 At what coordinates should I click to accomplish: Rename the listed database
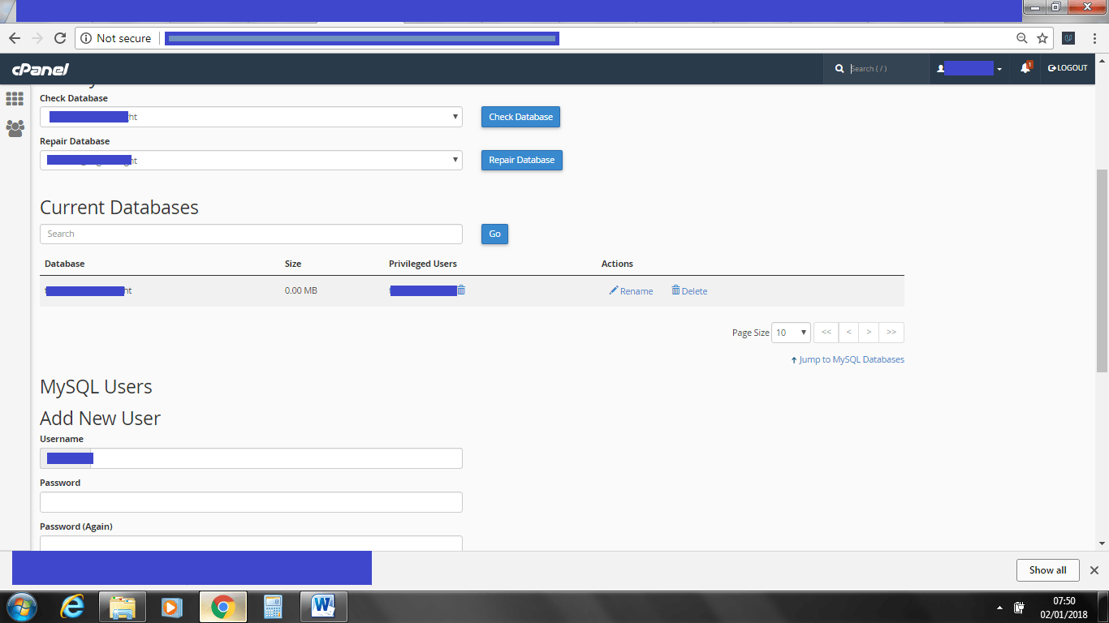(x=631, y=291)
